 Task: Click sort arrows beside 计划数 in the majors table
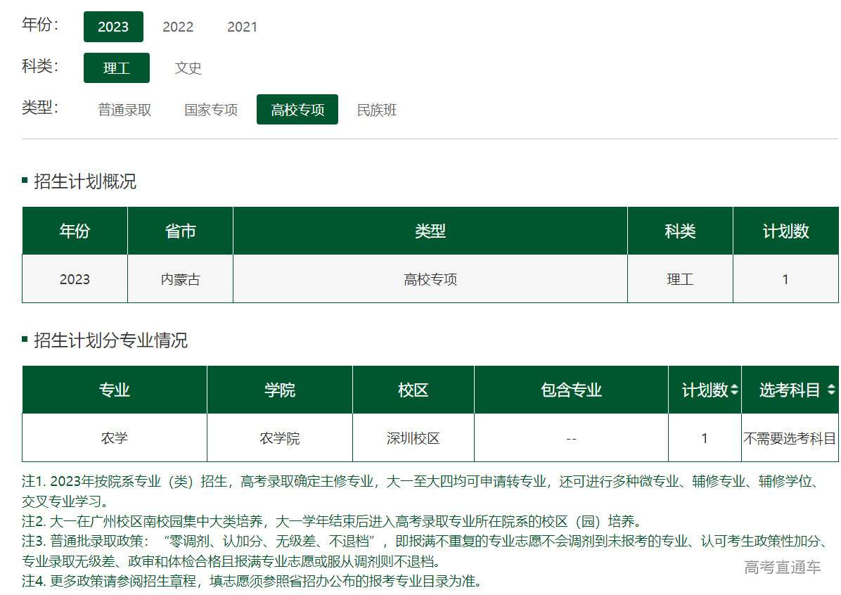tap(734, 390)
